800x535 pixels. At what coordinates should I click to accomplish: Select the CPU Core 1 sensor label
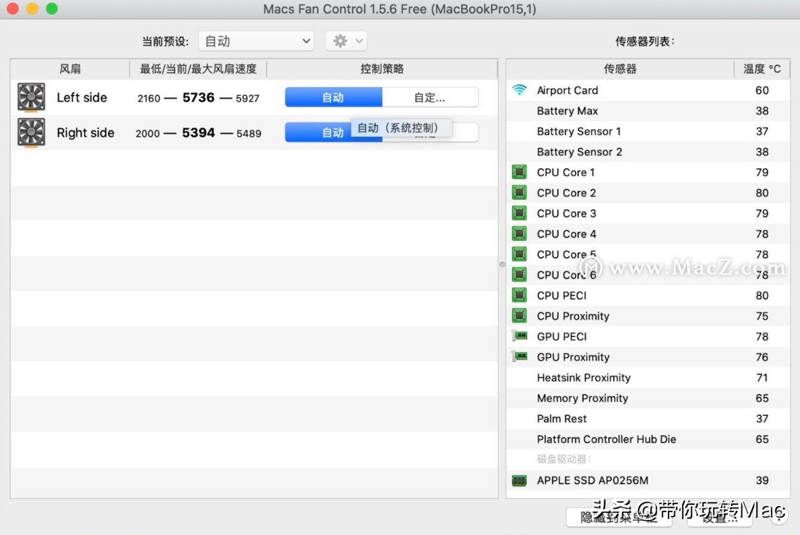[x=566, y=173]
